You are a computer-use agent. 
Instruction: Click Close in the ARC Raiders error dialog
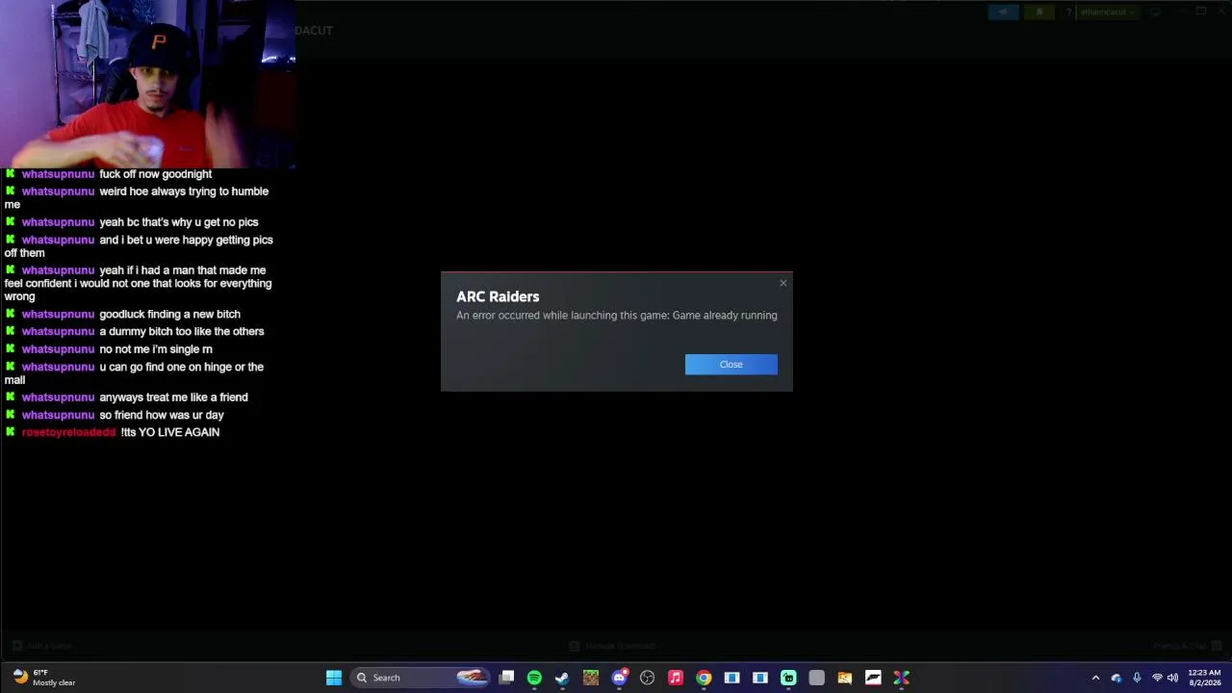pyautogui.click(x=731, y=364)
